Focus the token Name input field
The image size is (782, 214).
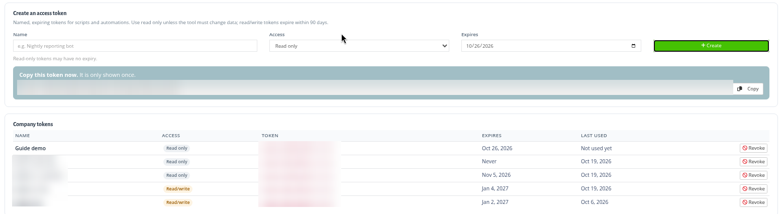point(135,46)
